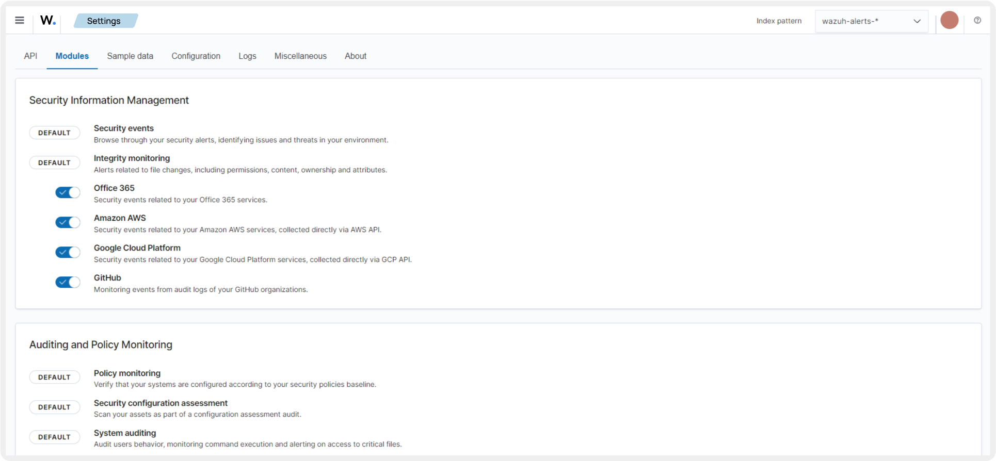Click the Settings breadcrumb button
This screenshot has width=996, height=461.
point(105,21)
